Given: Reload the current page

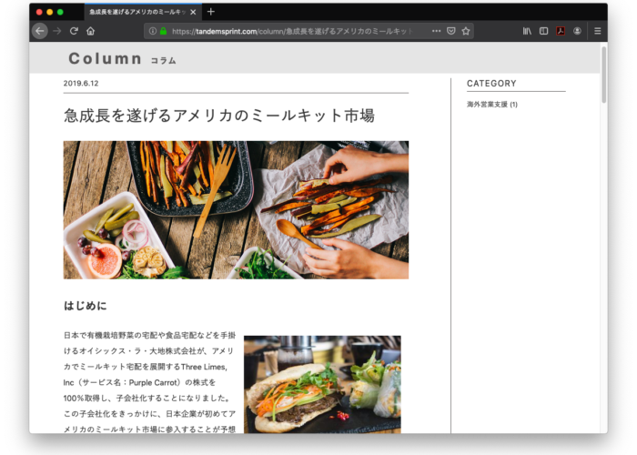Looking at the screenshot, I should [74, 31].
